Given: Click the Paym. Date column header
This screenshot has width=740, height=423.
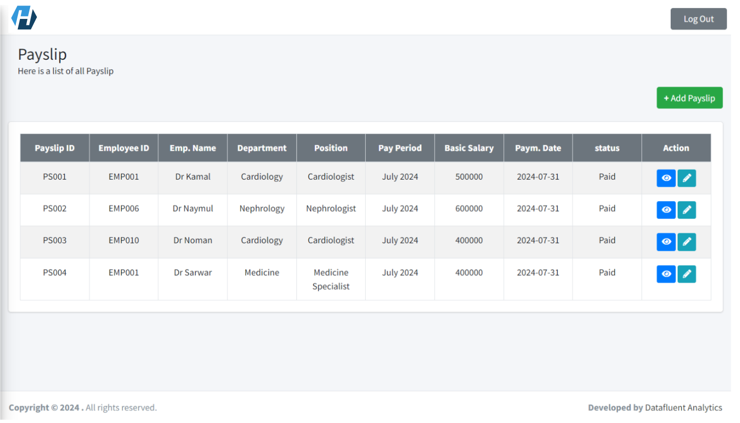Looking at the screenshot, I should coord(538,148).
